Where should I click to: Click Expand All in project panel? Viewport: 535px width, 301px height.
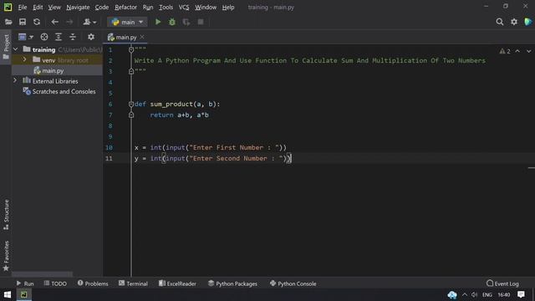point(59,37)
